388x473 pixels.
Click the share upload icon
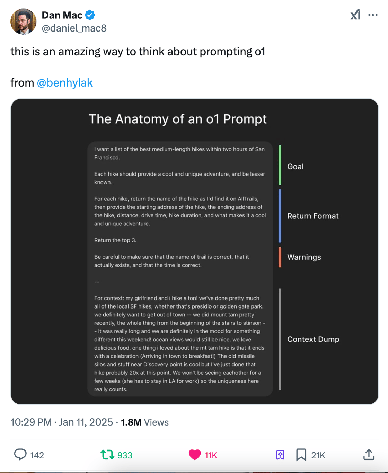pyautogui.click(x=369, y=455)
